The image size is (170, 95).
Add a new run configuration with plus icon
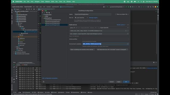pyautogui.click(x=42, y=13)
